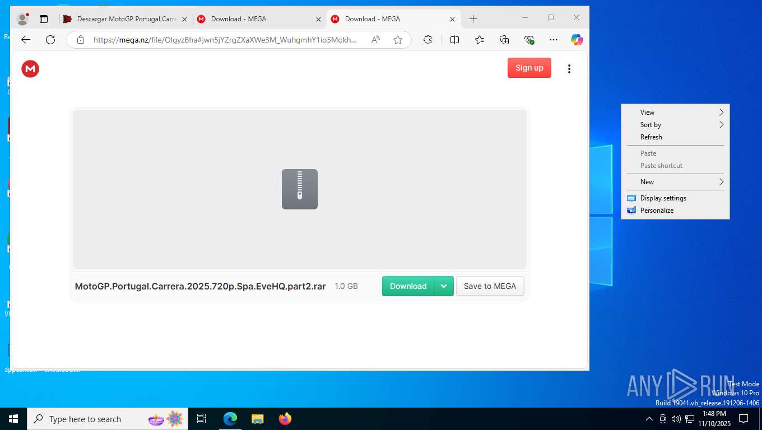762x430 pixels.
Task: Expand the New submenu in context menu
Action: tap(675, 182)
